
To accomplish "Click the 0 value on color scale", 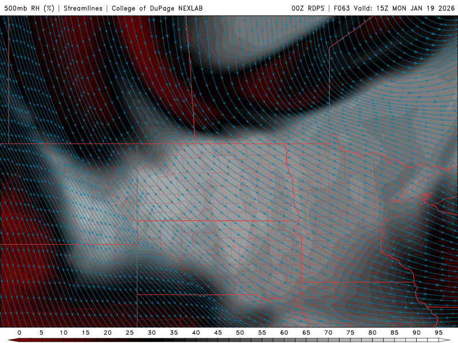I will click(19, 333).
